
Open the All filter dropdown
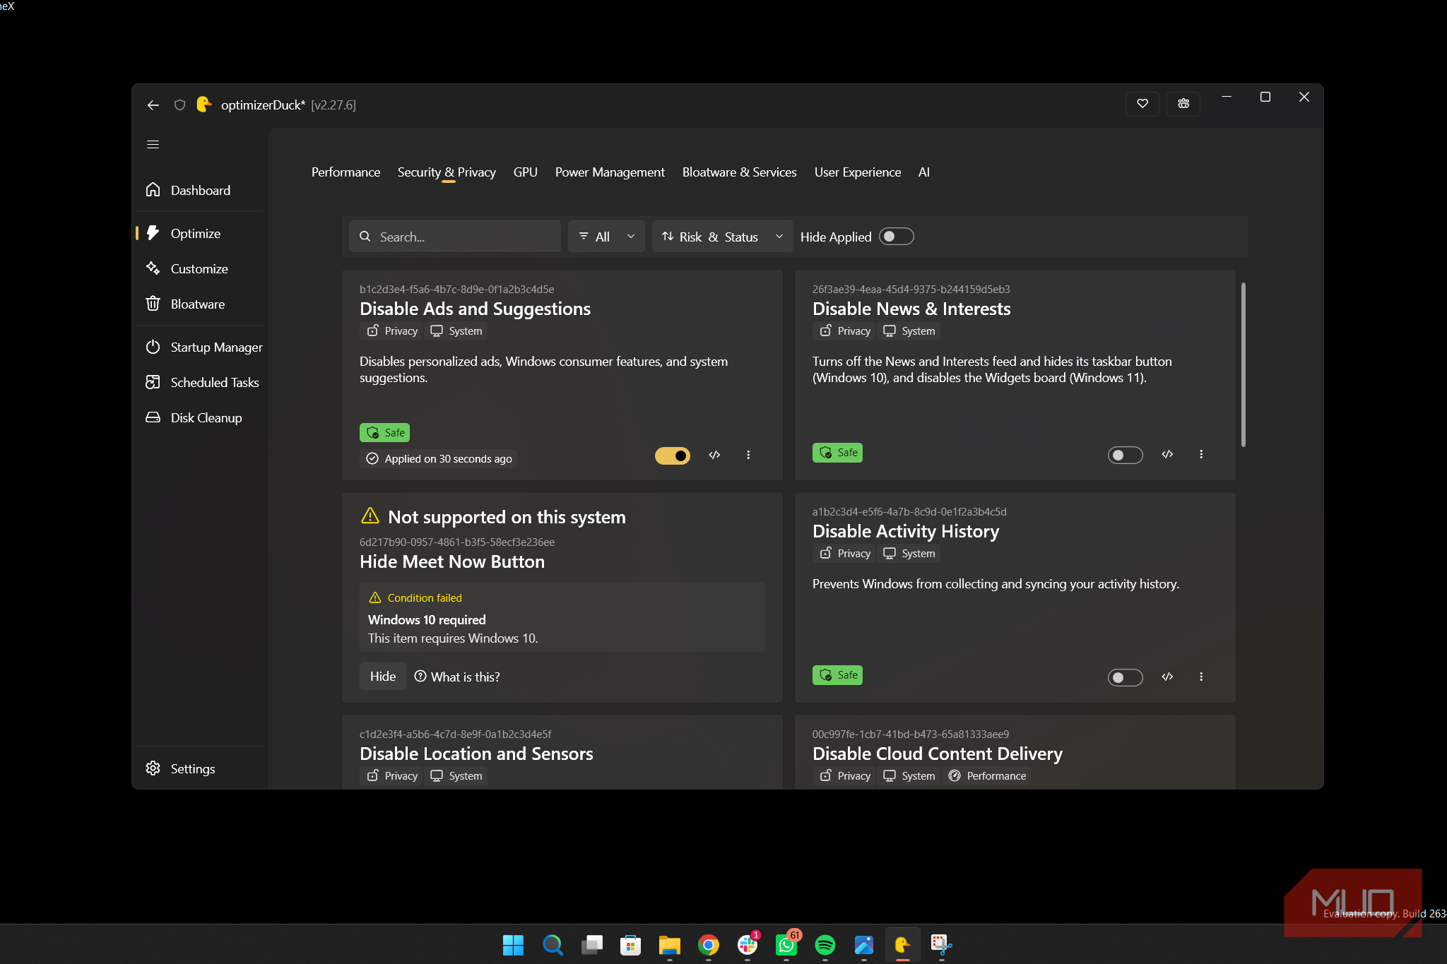pos(606,237)
